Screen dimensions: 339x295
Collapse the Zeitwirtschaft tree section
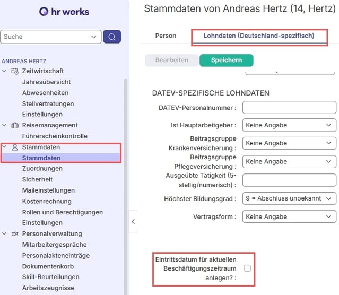tap(5, 71)
